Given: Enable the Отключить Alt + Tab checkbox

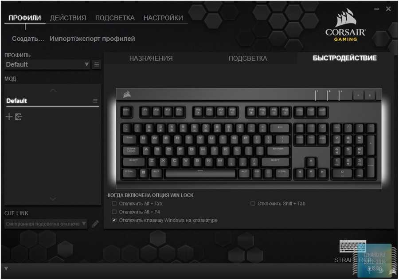Looking at the screenshot, I should 114,203.
